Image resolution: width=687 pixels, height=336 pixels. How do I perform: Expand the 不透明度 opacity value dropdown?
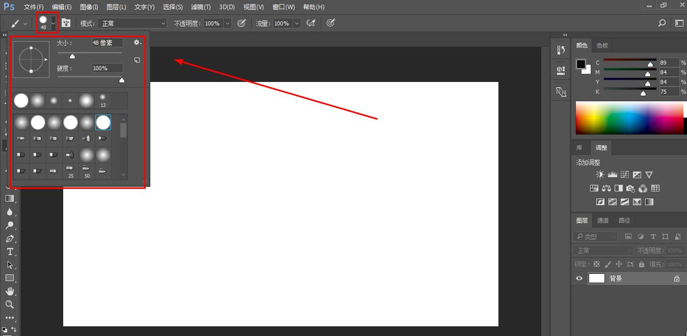227,23
